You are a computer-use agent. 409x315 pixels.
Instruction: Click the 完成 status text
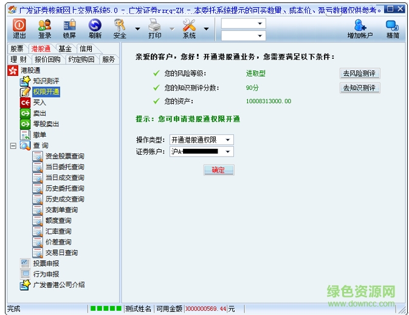pos(14,309)
